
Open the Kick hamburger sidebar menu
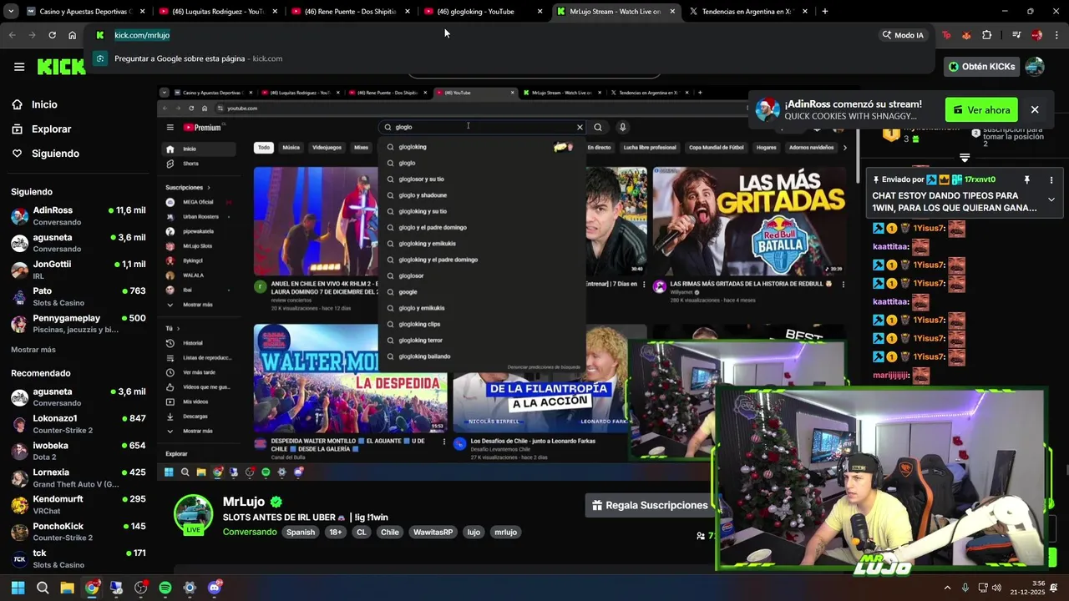pos(19,67)
